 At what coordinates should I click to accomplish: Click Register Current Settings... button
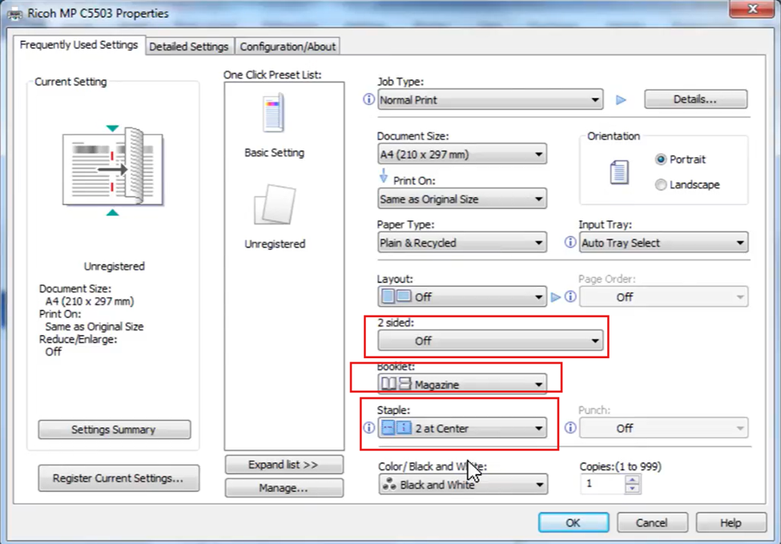119,478
